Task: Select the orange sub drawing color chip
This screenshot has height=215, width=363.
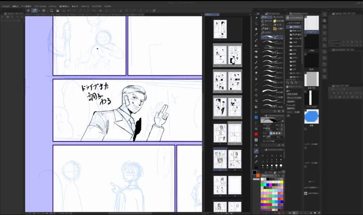Action: pos(258,175)
